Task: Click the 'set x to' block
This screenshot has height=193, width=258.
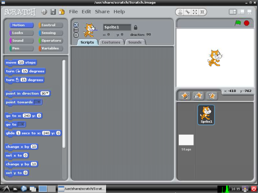Action: pyautogui.click(x=17, y=155)
